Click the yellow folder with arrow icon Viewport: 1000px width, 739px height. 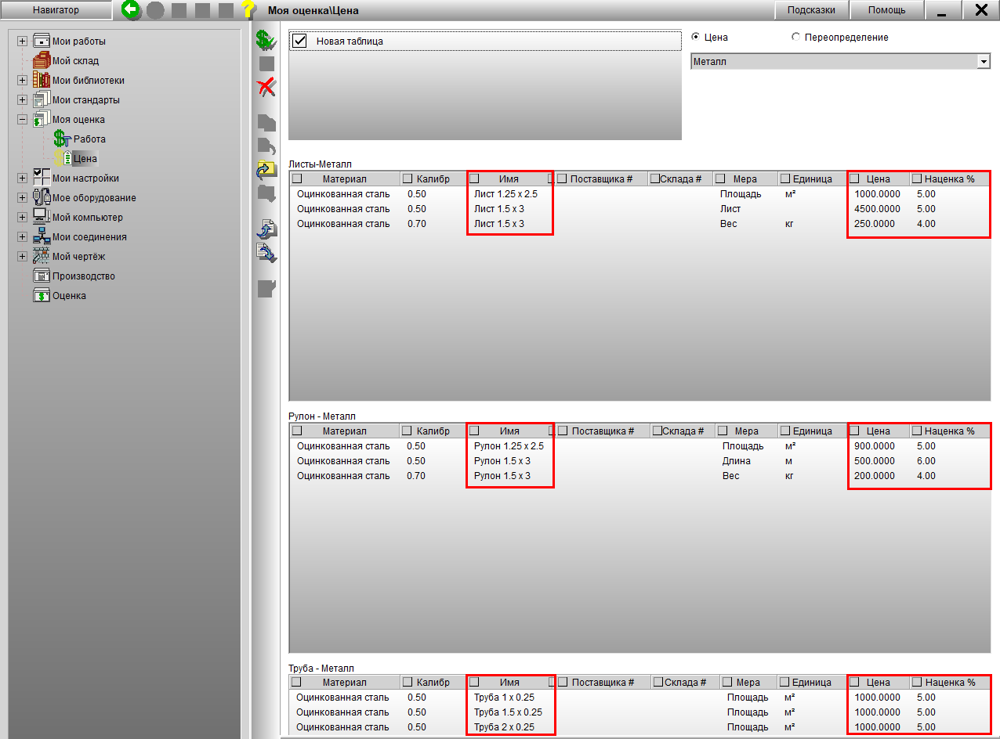coord(266,169)
